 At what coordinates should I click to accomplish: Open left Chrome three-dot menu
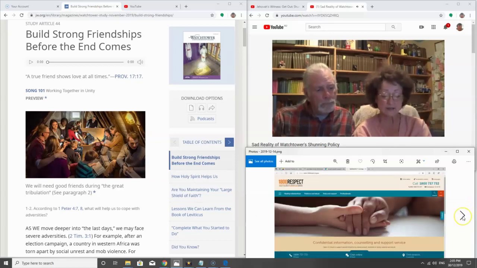pyautogui.click(x=241, y=15)
